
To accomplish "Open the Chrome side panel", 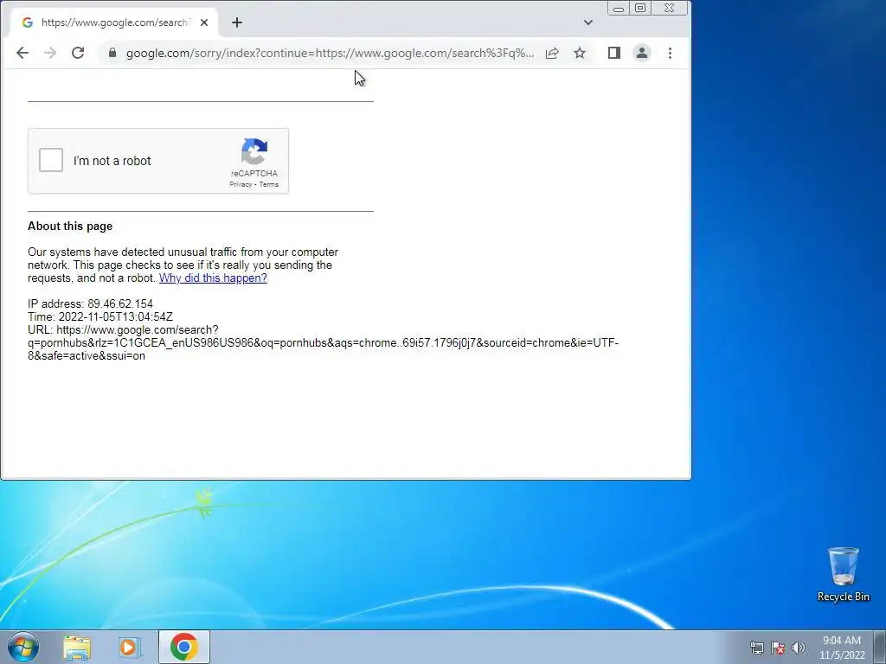I will pyautogui.click(x=614, y=53).
